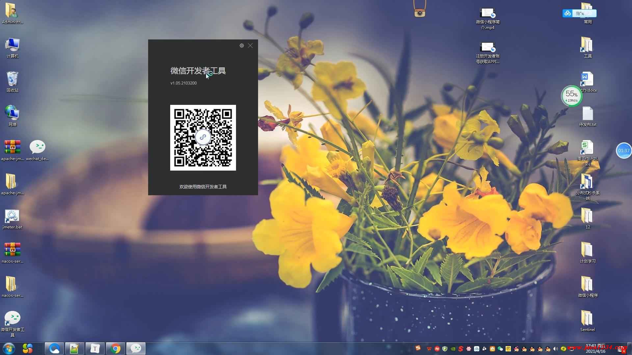Click the Baidu netdisk cloud tray icon
The width and height of the screenshot is (632, 355).
pos(476,349)
